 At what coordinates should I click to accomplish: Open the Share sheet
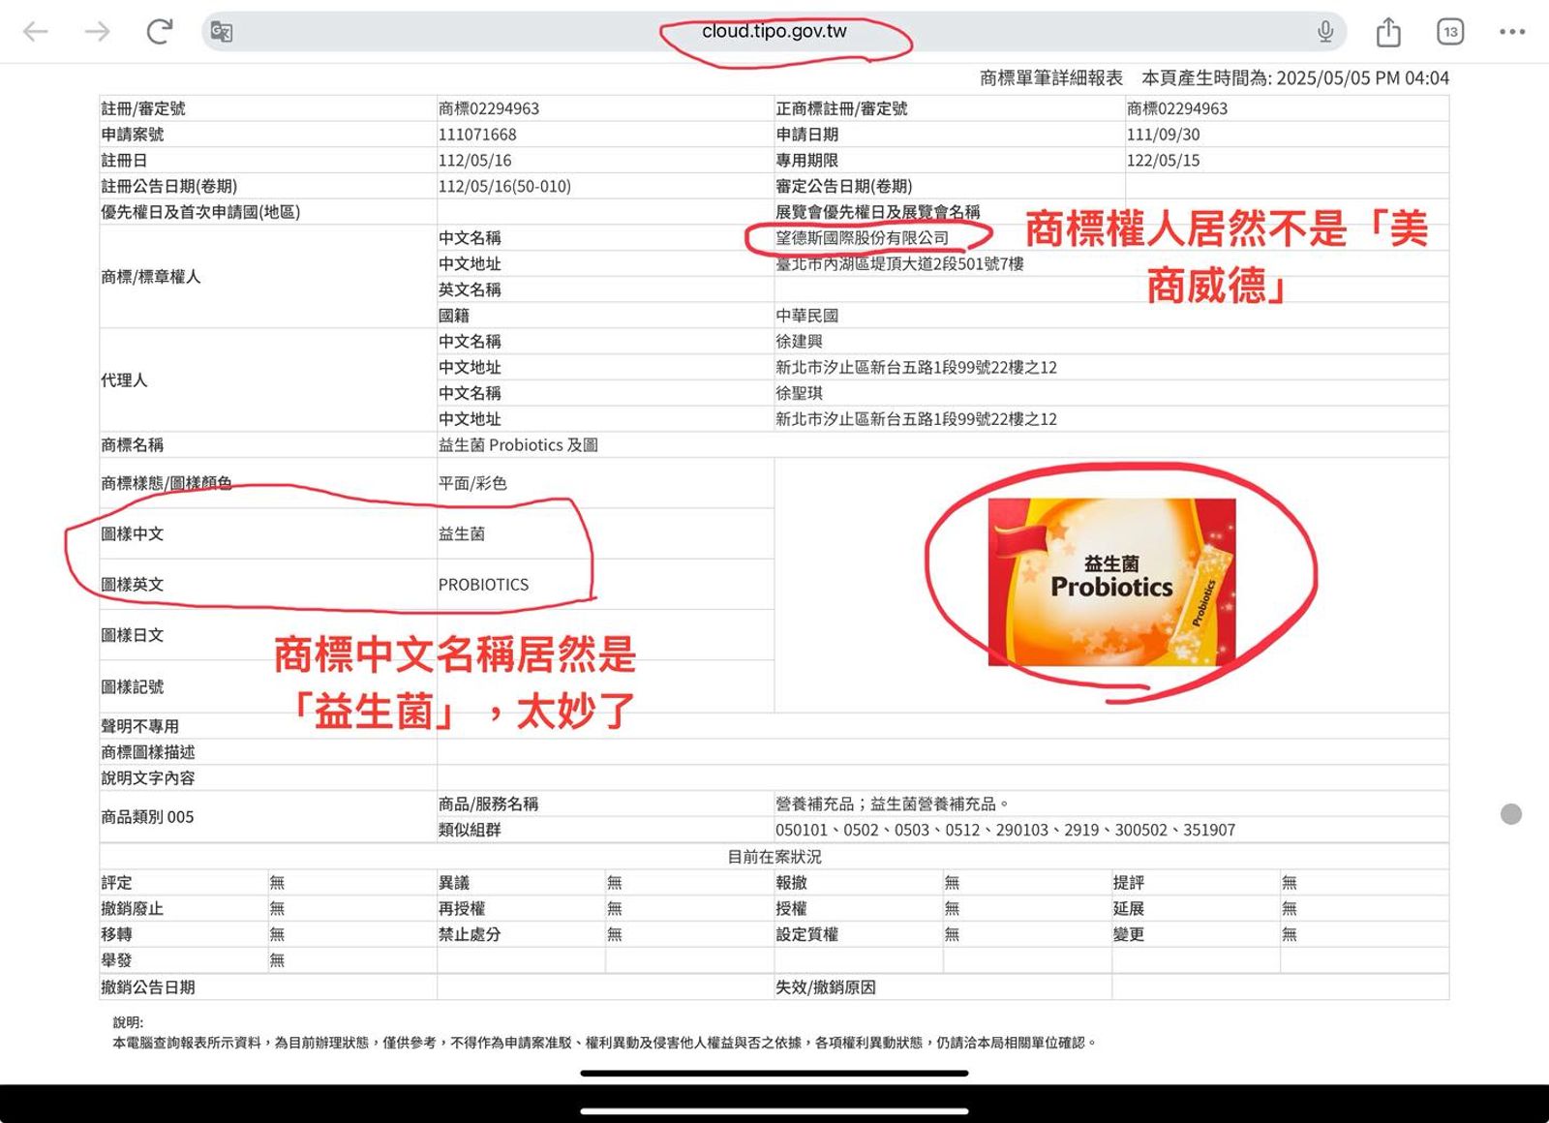point(1388,32)
